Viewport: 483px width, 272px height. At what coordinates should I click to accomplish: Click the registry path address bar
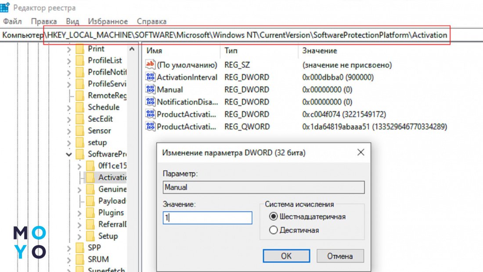pyautogui.click(x=246, y=35)
